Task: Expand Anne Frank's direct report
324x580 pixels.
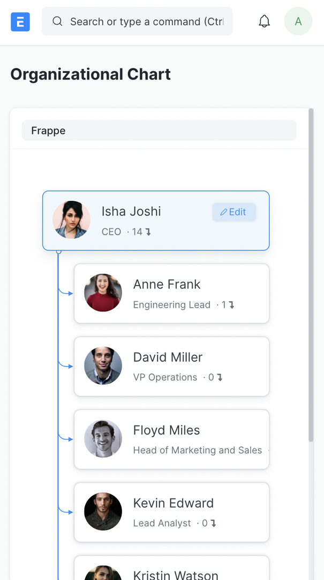Action: (x=231, y=304)
